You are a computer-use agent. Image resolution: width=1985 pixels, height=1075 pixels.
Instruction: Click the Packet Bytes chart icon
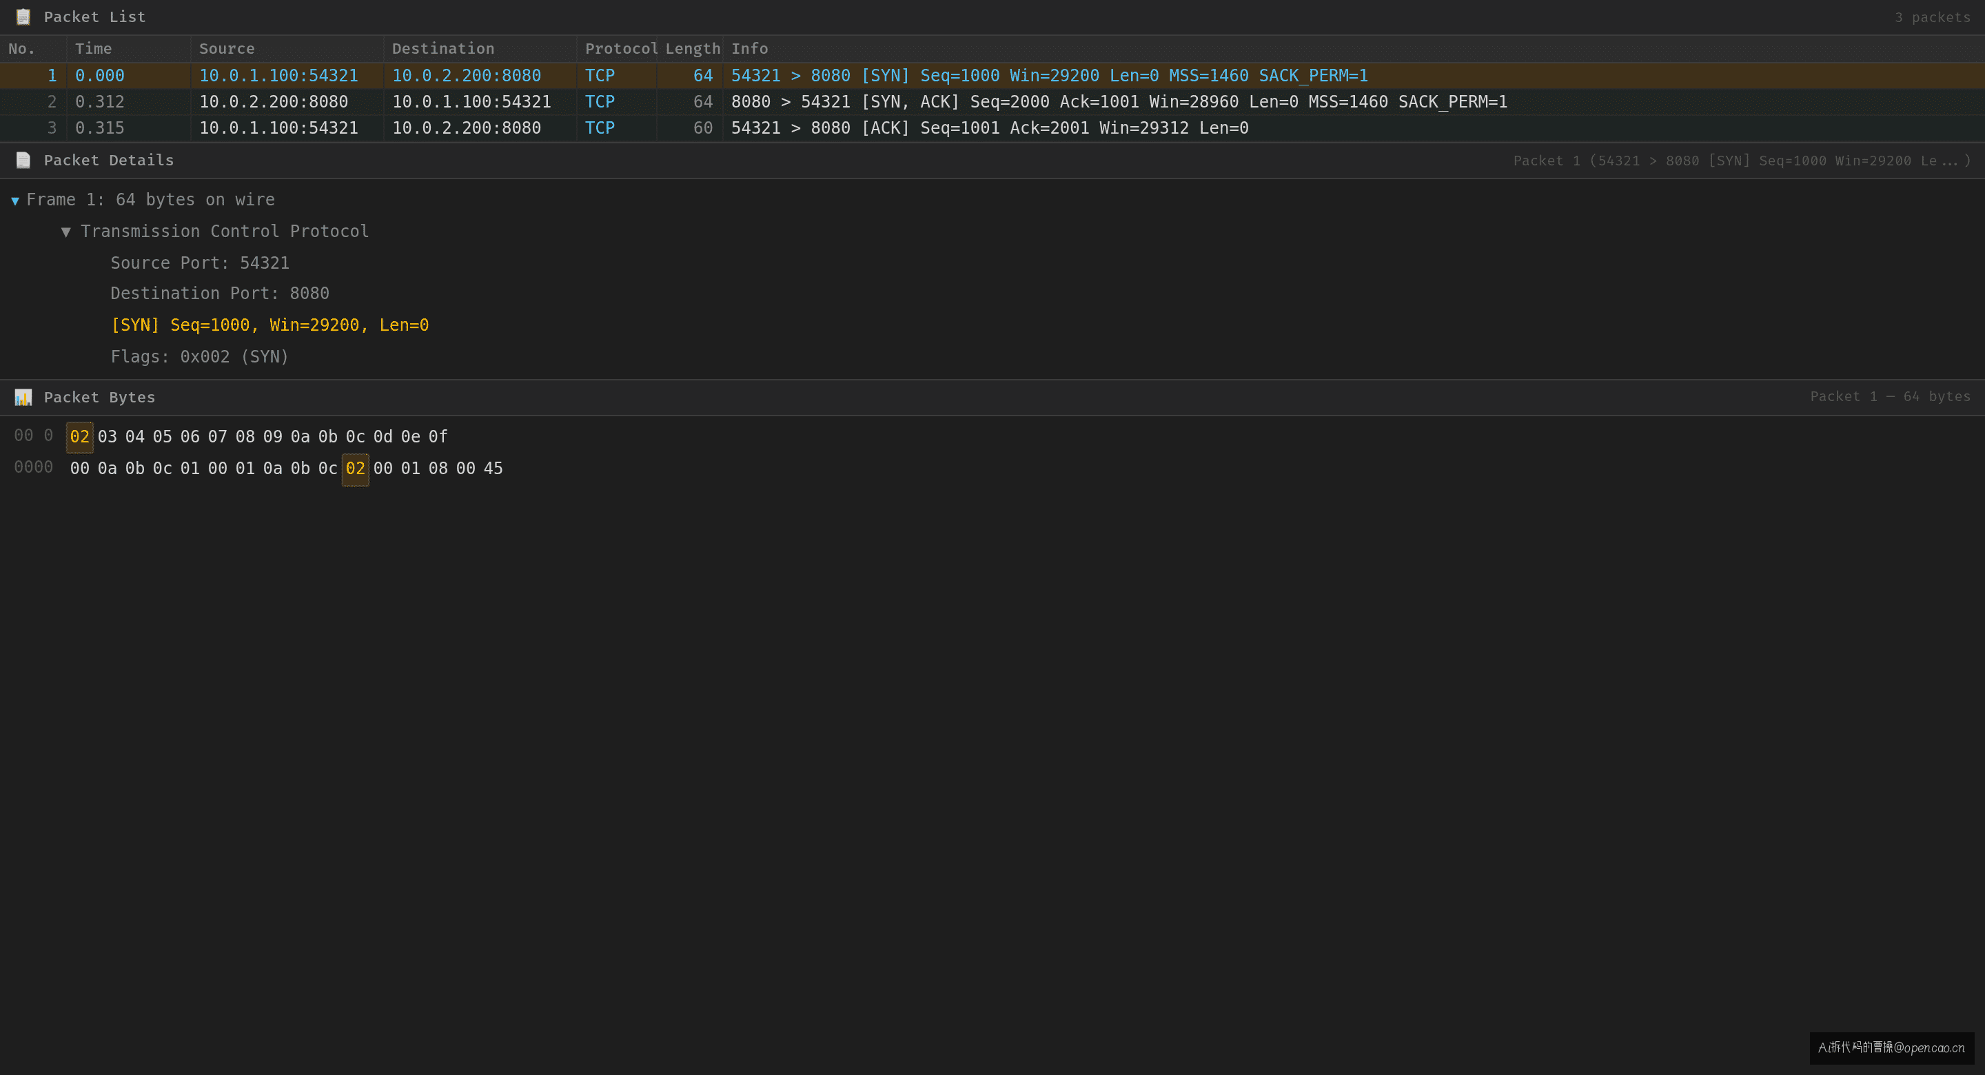click(x=23, y=398)
